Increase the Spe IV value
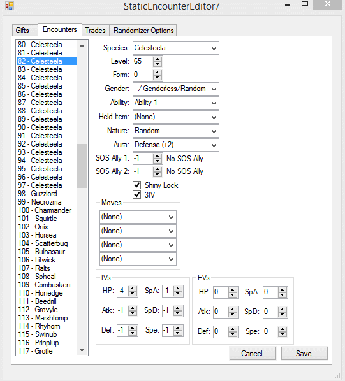This screenshot has height=381, width=345. pyautogui.click(x=178, y=328)
